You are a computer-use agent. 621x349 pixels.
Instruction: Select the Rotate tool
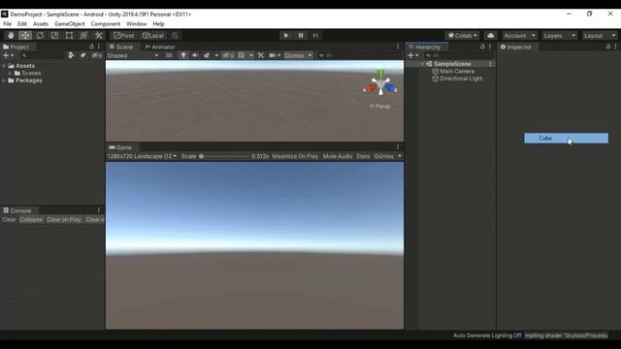[40, 36]
